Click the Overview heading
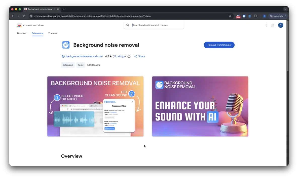The height and width of the screenshot is (178, 298). (x=72, y=156)
